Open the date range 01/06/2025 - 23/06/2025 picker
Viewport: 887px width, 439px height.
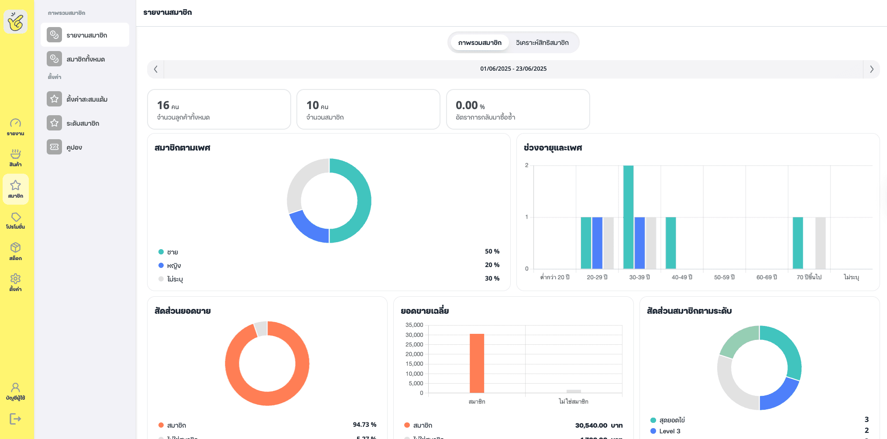(513, 69)
